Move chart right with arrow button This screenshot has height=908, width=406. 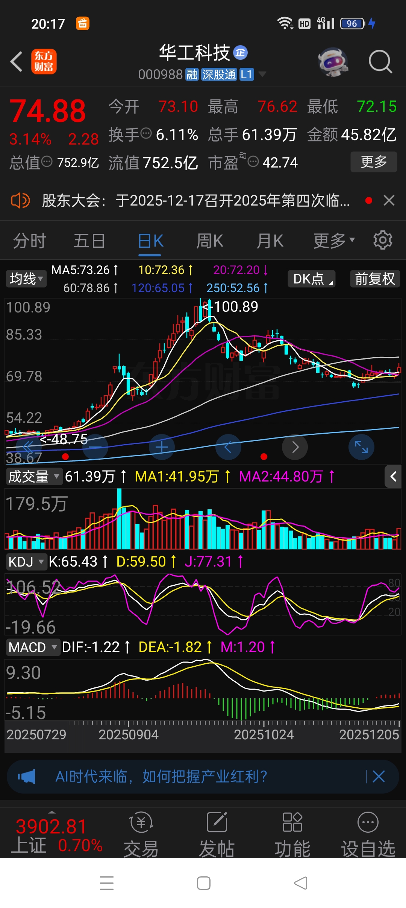[295, 447]
